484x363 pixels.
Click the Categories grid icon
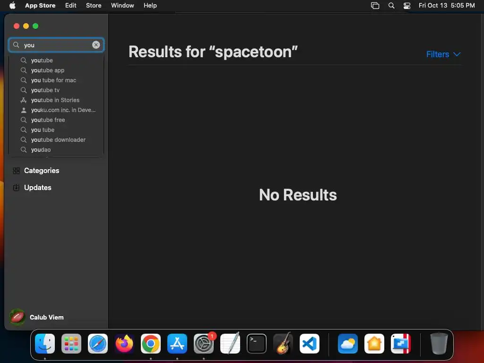pos(17,170)
